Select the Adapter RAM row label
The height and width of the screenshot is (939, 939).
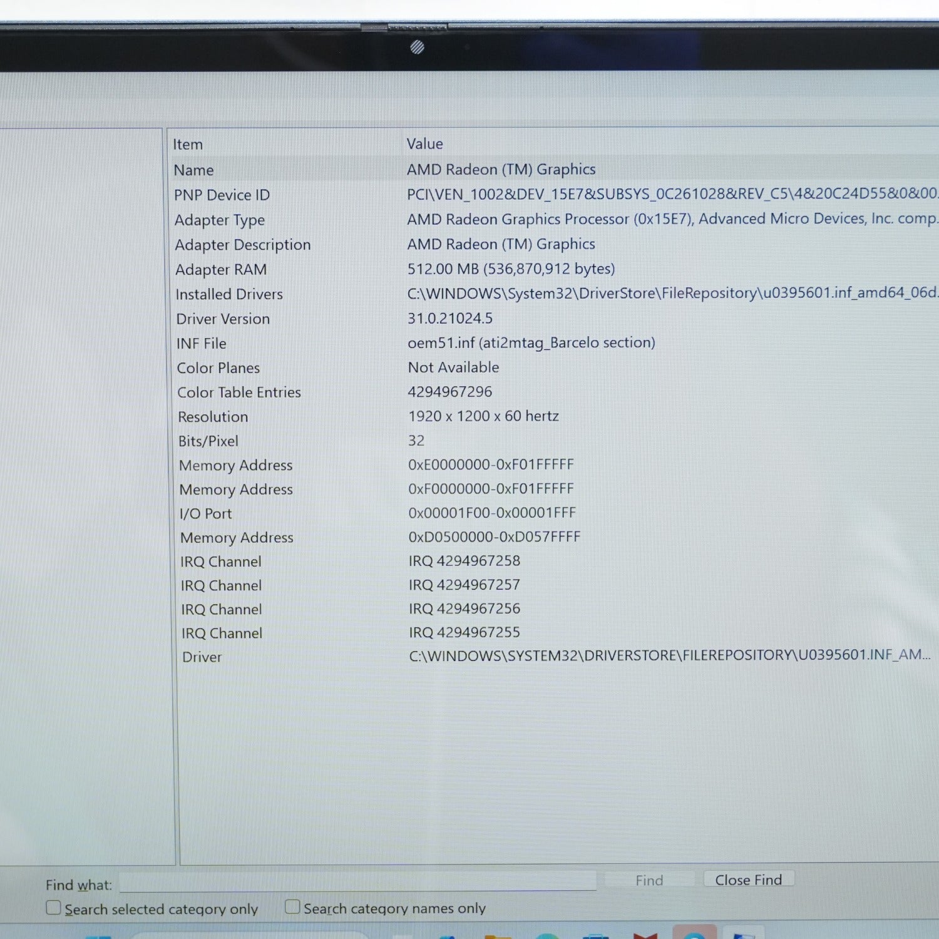pyautogui.click(x=221, y=270)
